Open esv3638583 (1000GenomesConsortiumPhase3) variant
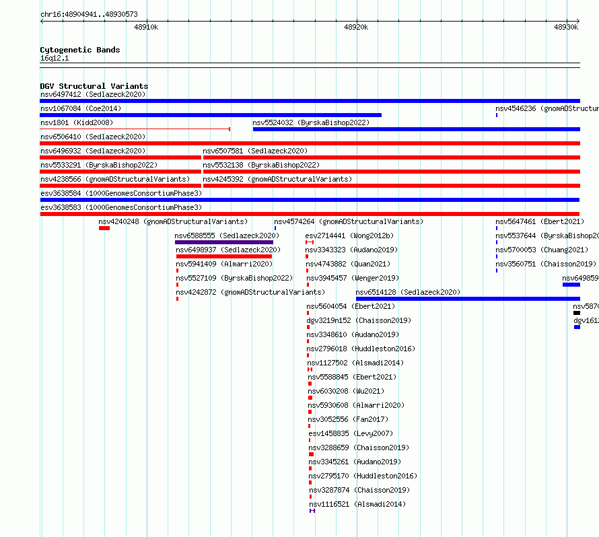The image size is (599, 537). point(121,207)
